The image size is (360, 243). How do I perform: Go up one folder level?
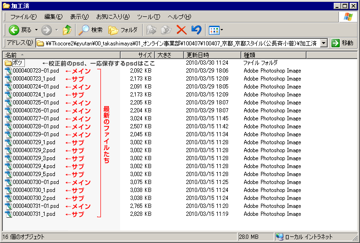coord(67,30)
